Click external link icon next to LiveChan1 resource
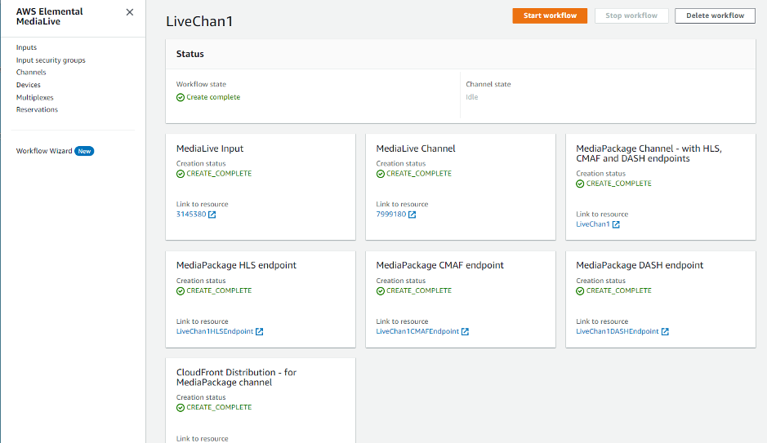767x443 pixels. [x=616, y=224]
